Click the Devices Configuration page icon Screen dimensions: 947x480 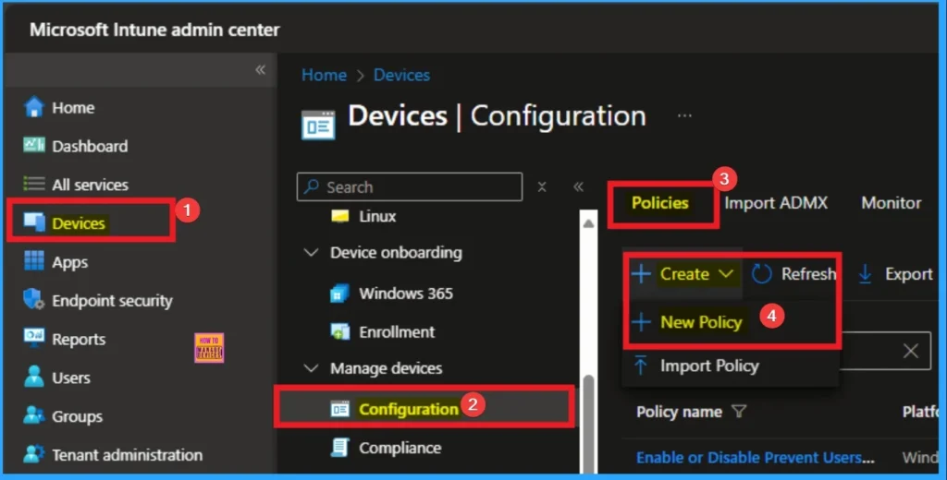click(318, 126)
